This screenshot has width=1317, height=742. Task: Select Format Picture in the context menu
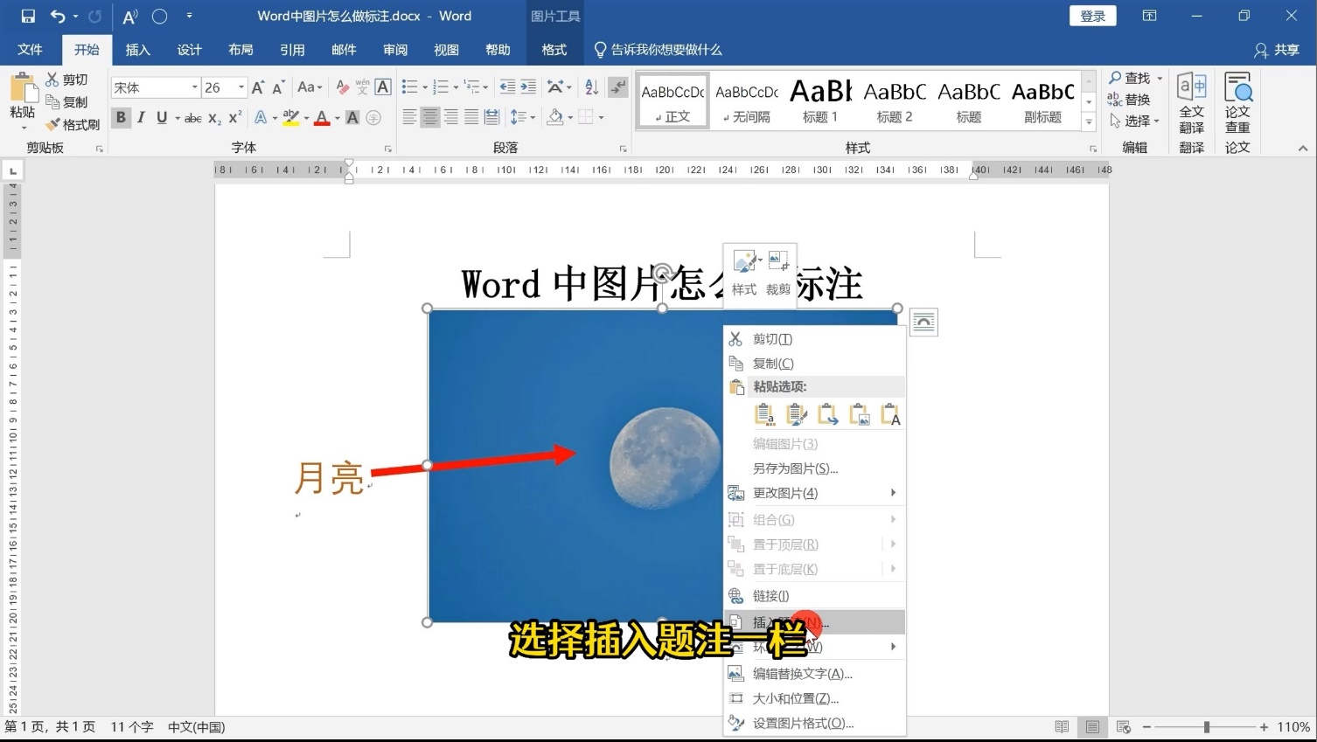click(814, 723)
